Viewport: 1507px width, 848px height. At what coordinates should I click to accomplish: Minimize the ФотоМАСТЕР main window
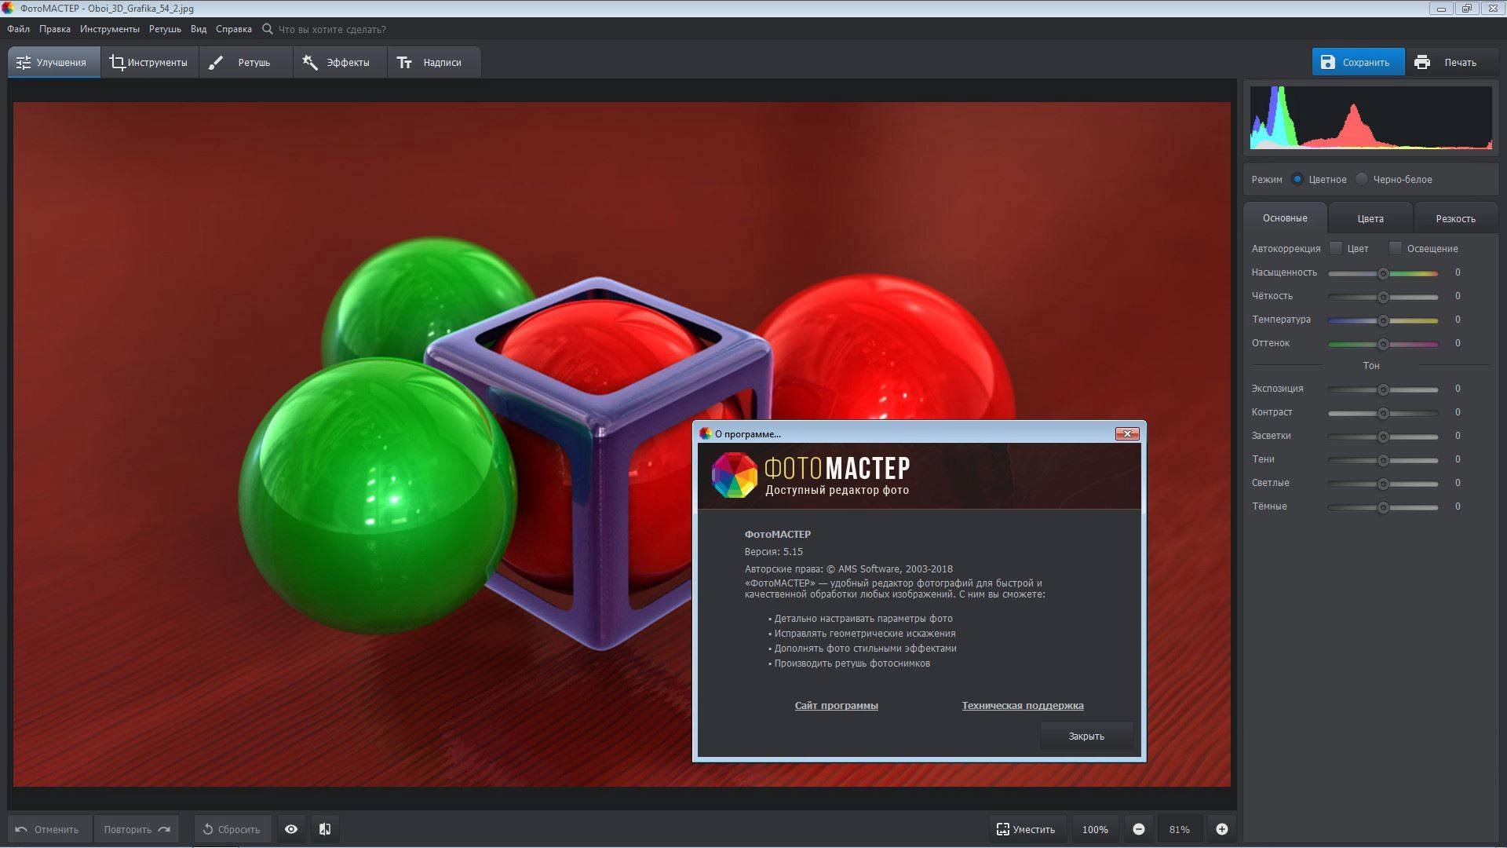1441,8
